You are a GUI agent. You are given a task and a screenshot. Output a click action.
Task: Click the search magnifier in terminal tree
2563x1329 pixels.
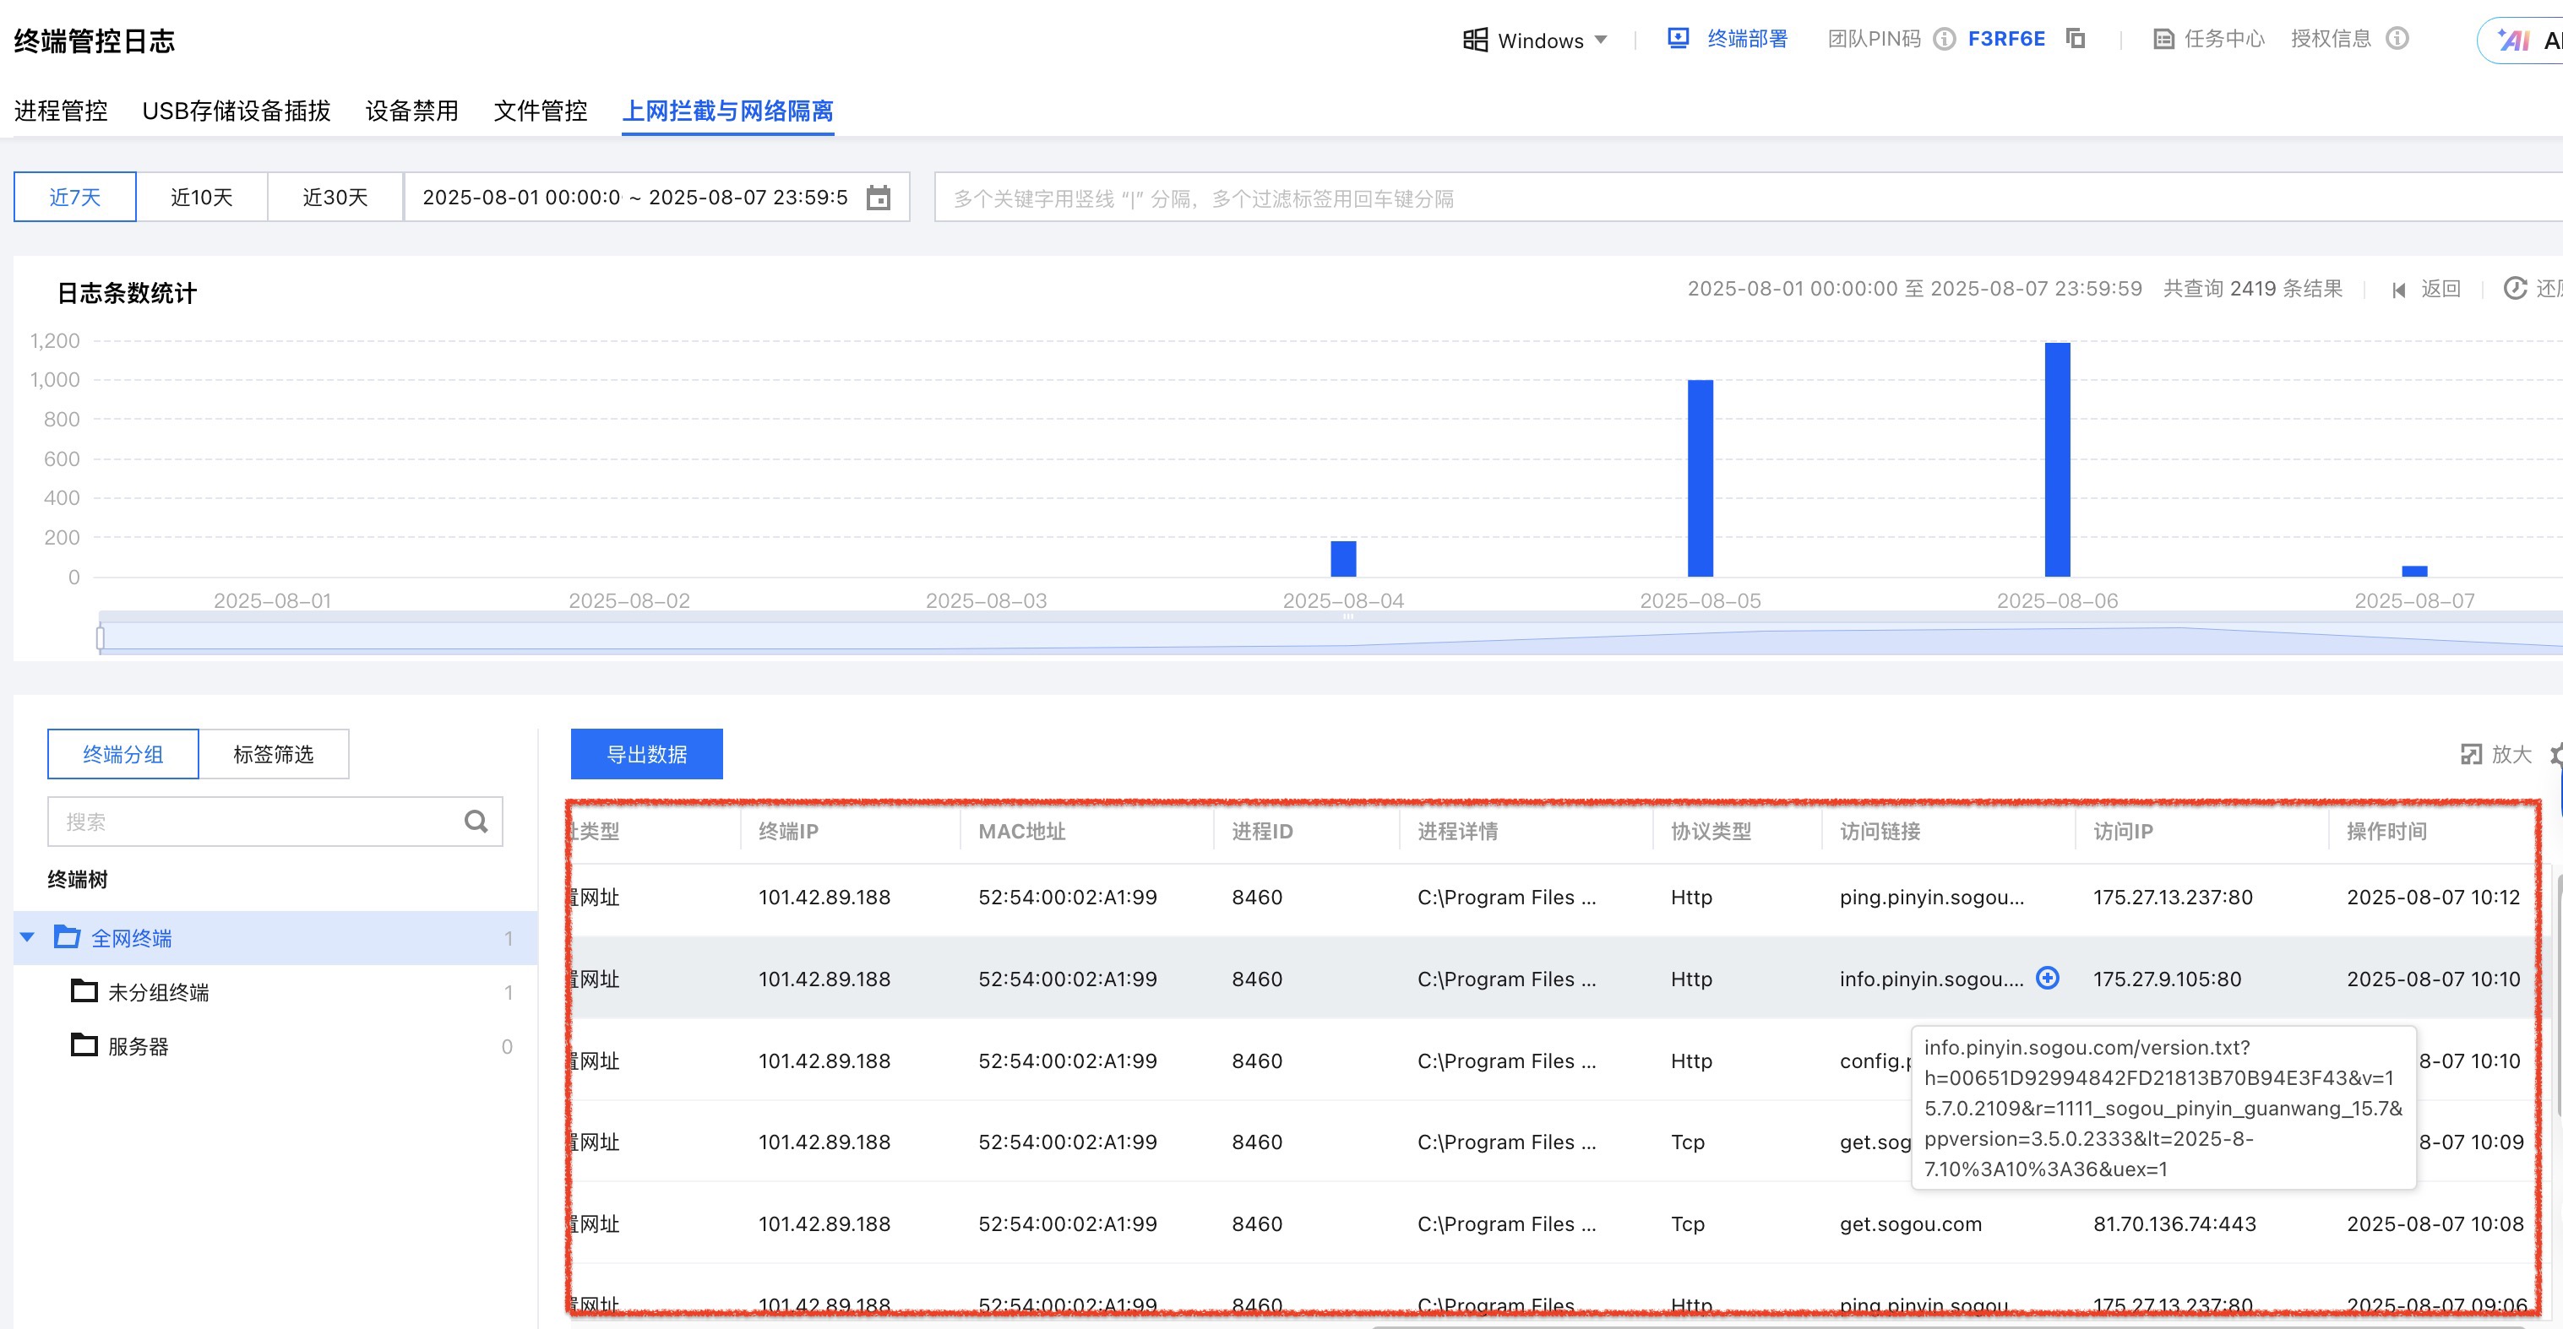point(476,822)
